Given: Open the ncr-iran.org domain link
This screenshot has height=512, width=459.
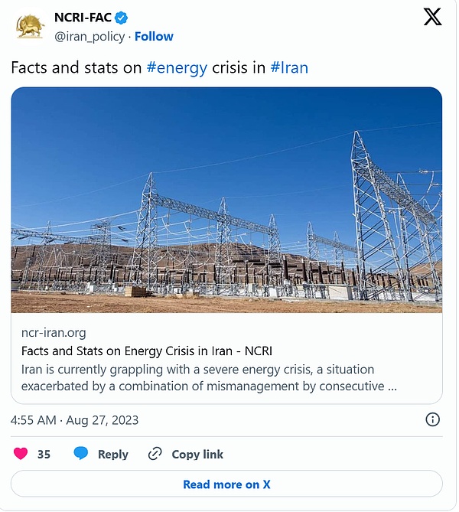Looking at the screenshot, I should point(54,333).
